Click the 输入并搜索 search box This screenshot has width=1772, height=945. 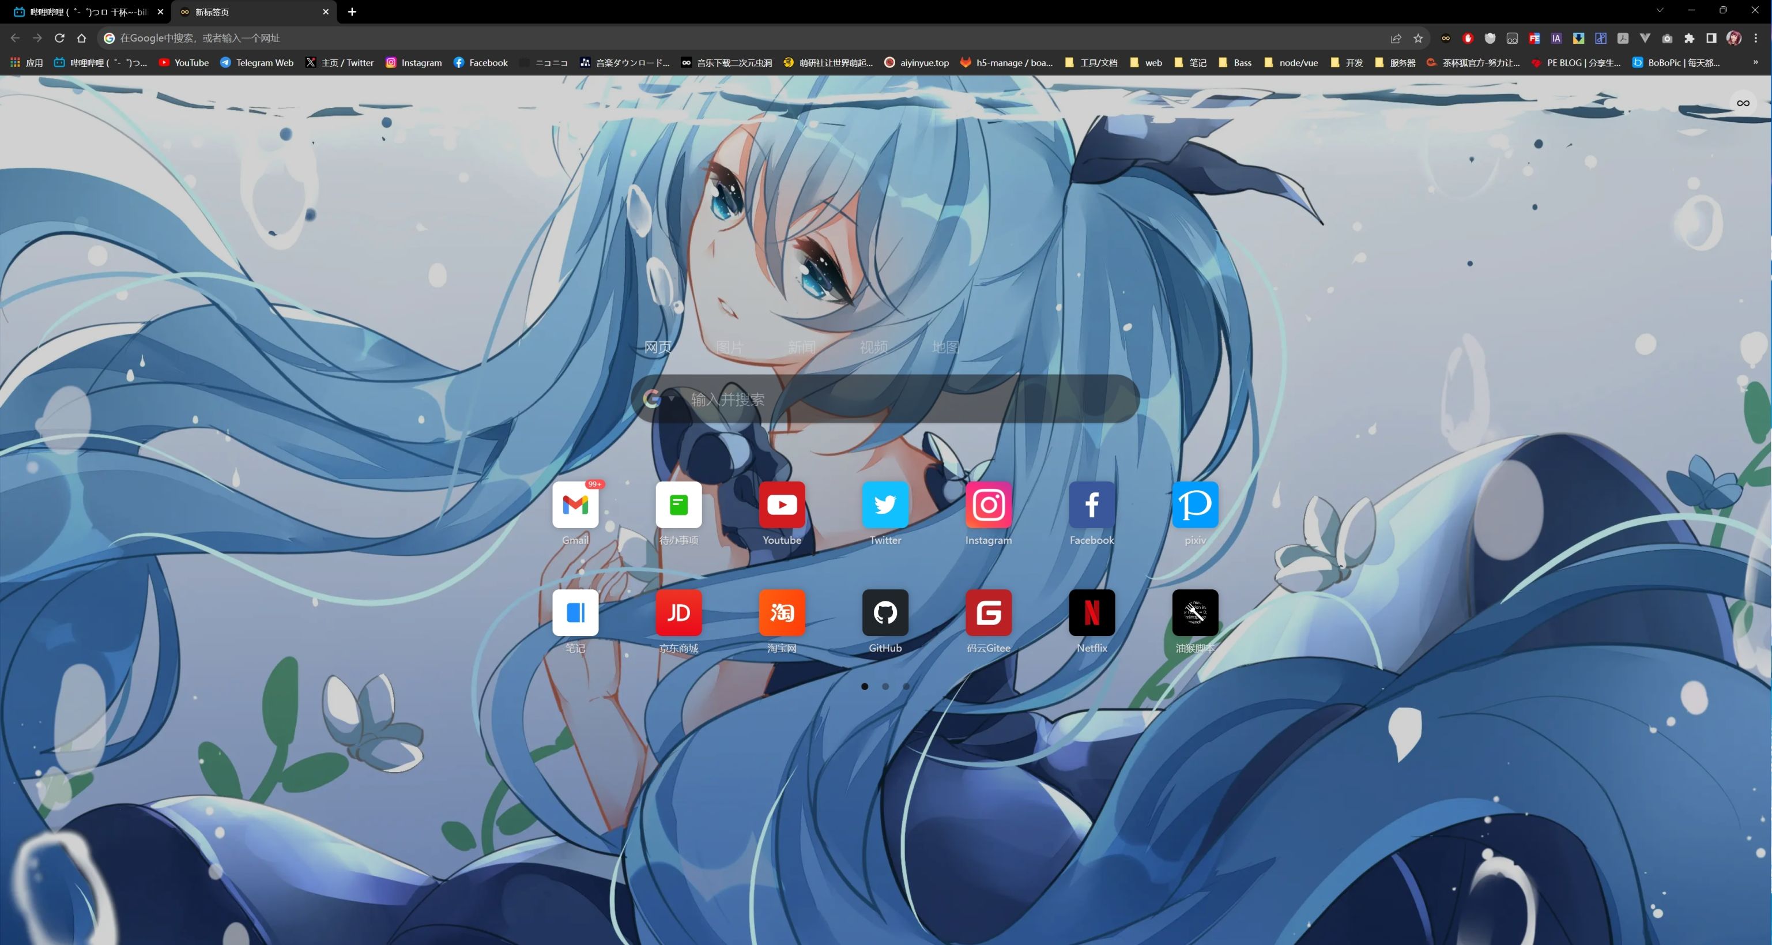point(885,398)
